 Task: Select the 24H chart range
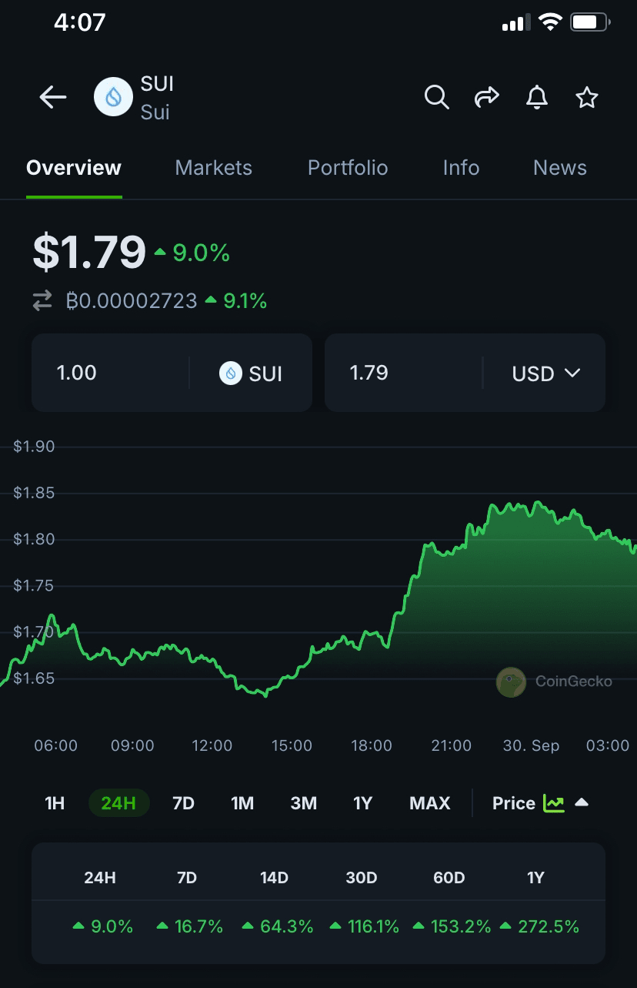point(118,803)
